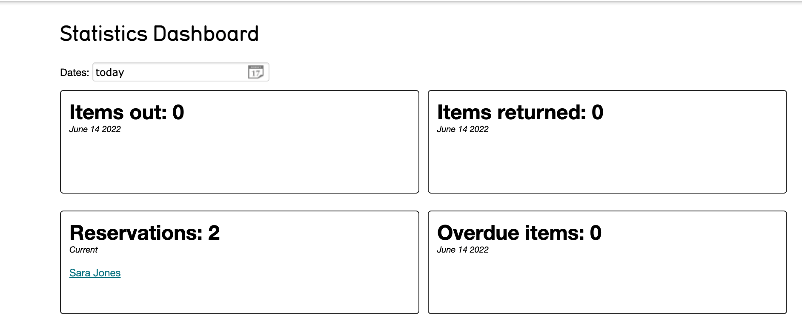
Task: Click empty space inside Items returned card
Action: (607, 166)
